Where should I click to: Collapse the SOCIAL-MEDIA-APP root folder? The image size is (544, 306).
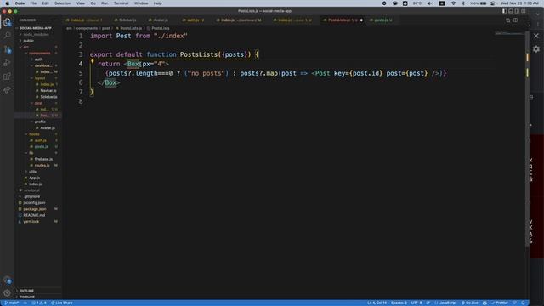[35, 28]
